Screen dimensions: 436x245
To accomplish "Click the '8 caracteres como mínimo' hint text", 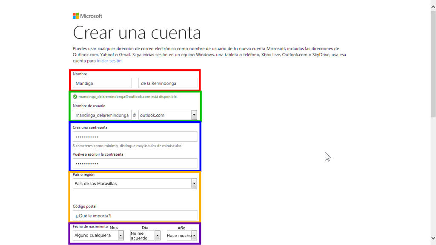I will pos(127,146).
